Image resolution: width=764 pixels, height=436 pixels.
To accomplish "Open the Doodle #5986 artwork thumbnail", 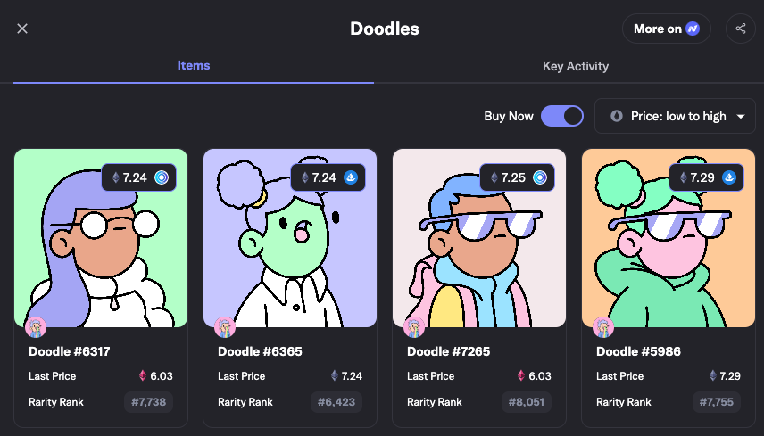I will point(668,238).
